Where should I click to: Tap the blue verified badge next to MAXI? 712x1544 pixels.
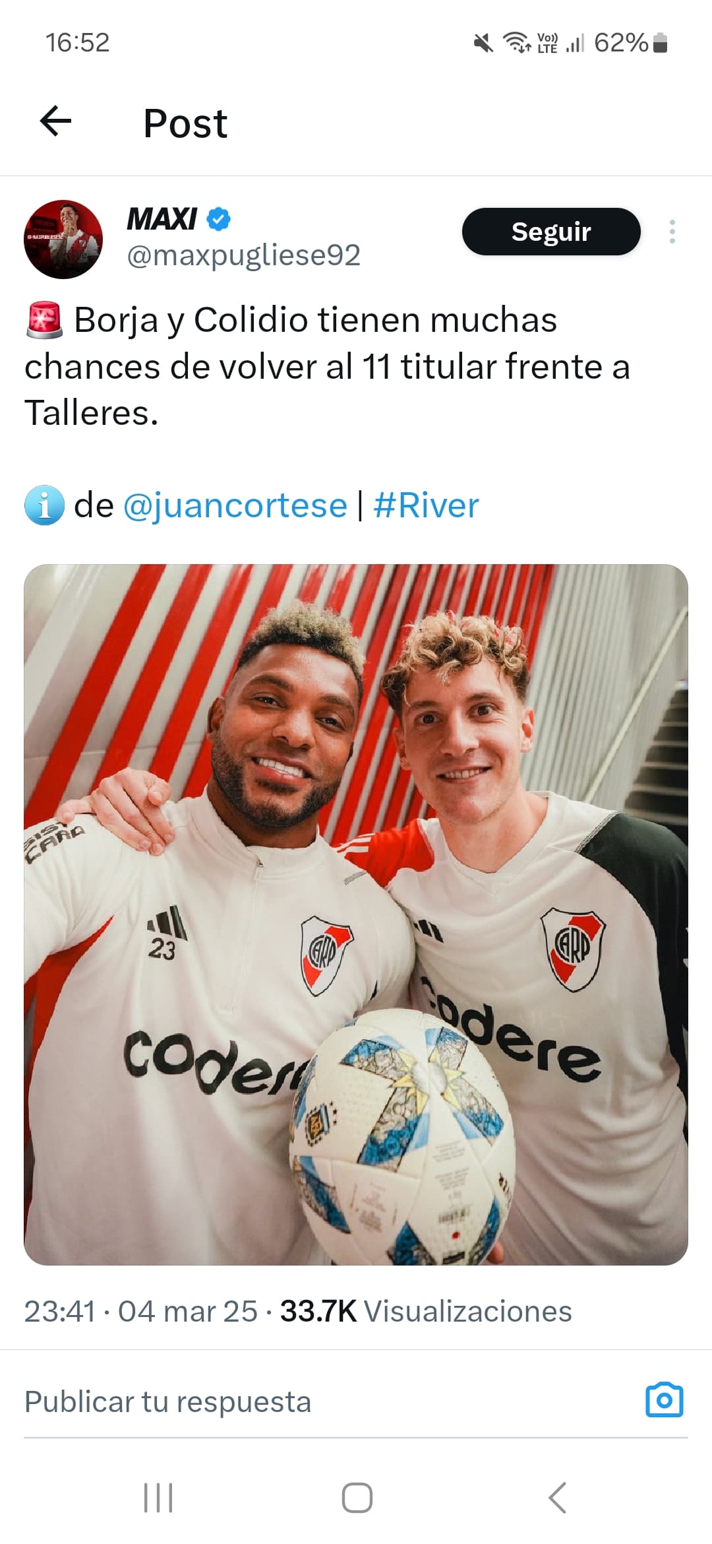(219, 219)
